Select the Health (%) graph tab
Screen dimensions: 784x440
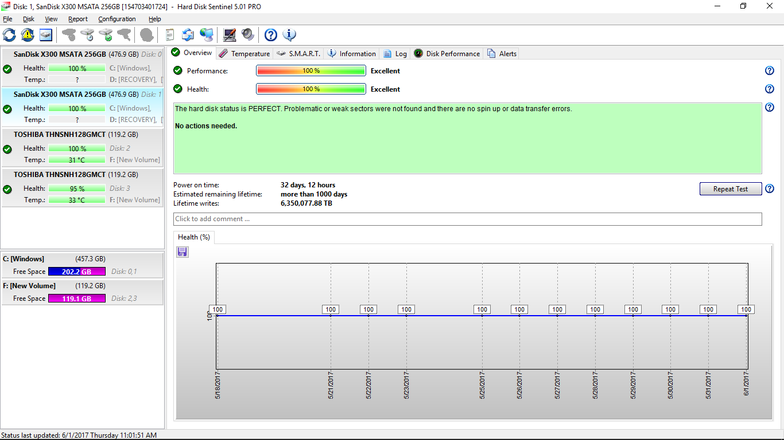click(194, 237)
